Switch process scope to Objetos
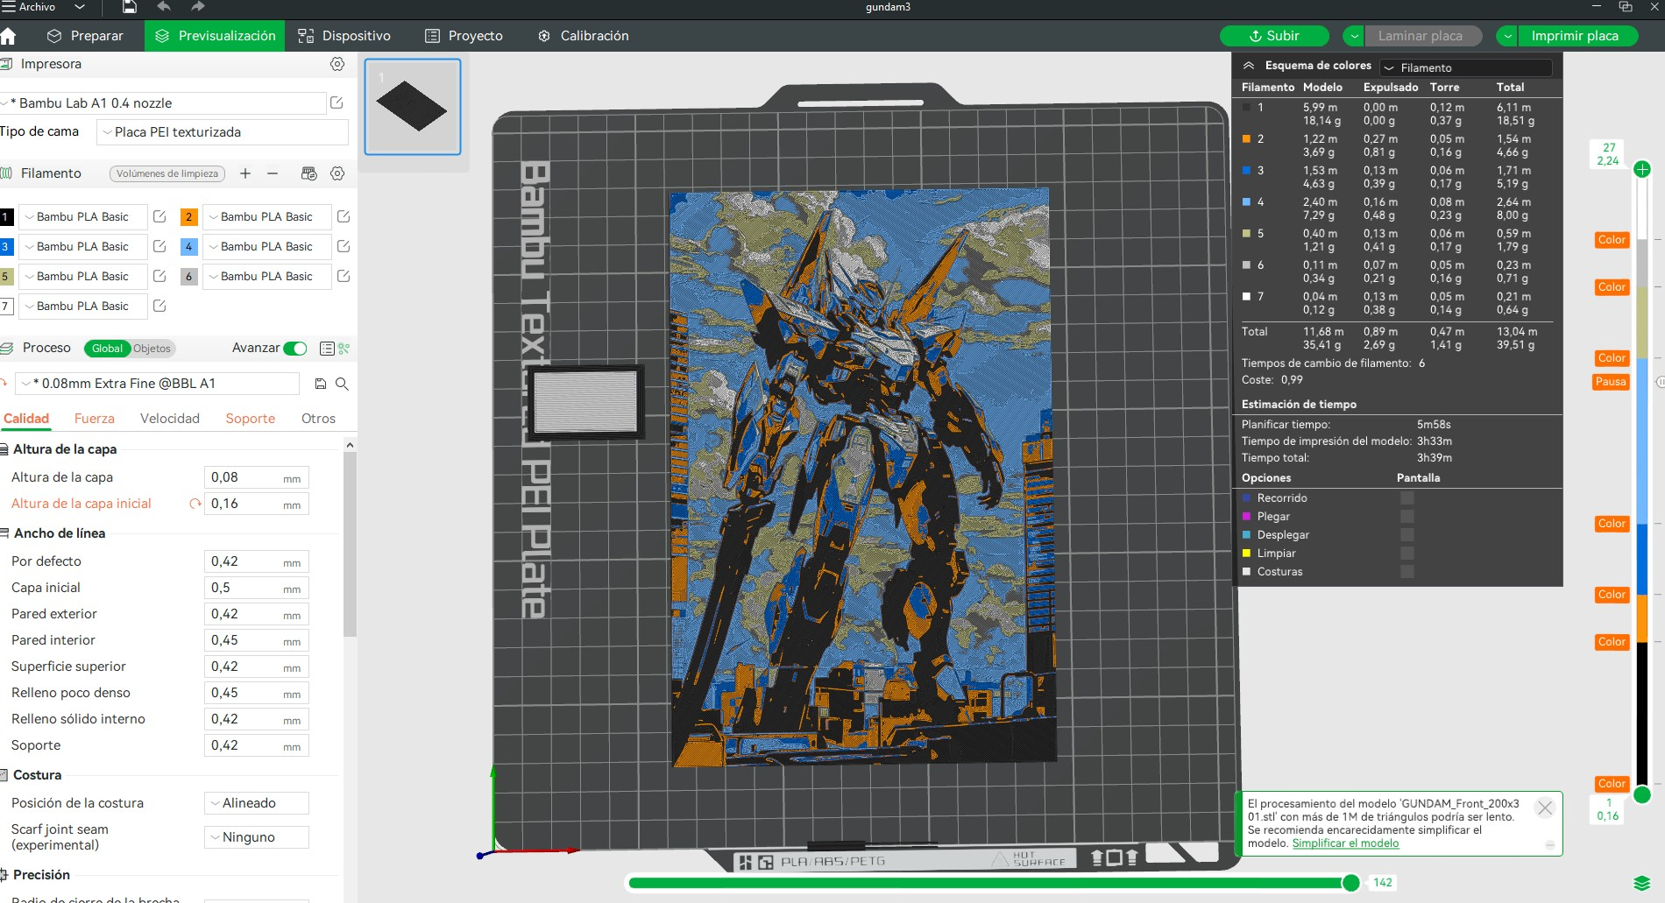Image resolution: width=1665 pixels, height=903 pixels. 152,349
